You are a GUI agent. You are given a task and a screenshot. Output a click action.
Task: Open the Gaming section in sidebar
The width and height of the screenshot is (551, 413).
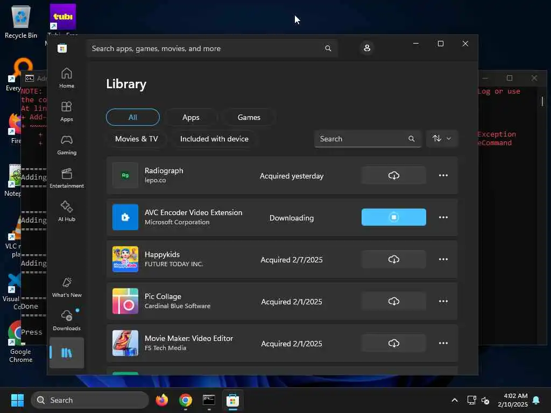pyautogui.click(x=66, y=145)
